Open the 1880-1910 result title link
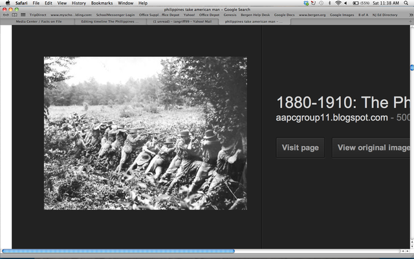The width and height of the screenshot is (414, 259). 343,102
